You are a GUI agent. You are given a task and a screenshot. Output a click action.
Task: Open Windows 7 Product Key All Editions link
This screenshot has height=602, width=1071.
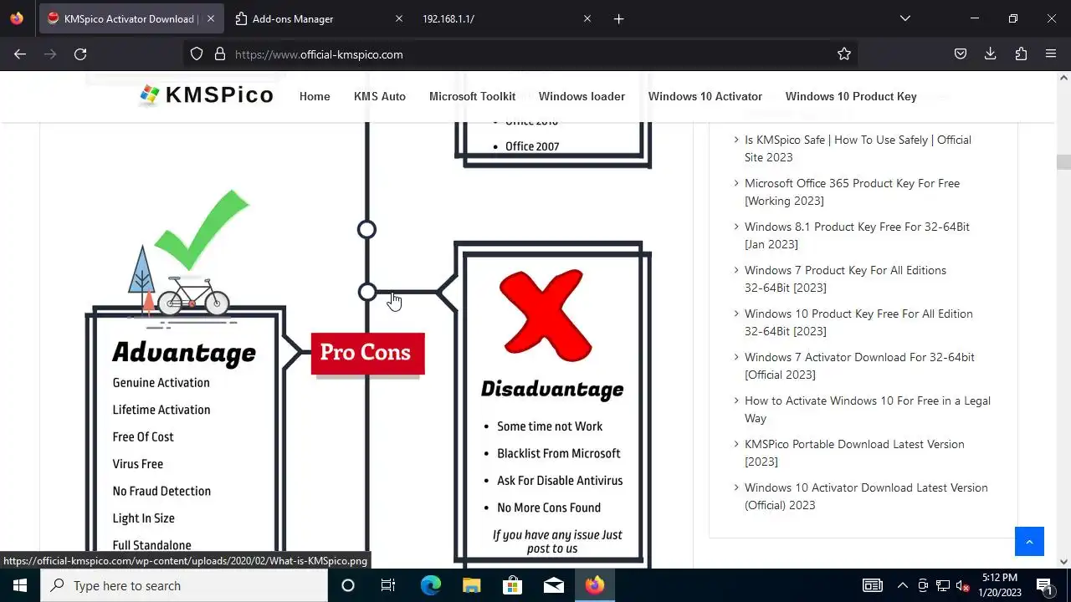[x=845, y=278]
